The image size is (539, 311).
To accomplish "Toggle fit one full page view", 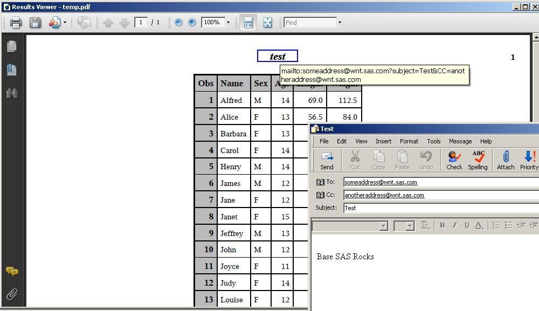I will [x=267, y=23].
